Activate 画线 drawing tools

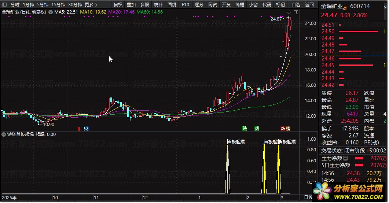(x=172, y=5)
